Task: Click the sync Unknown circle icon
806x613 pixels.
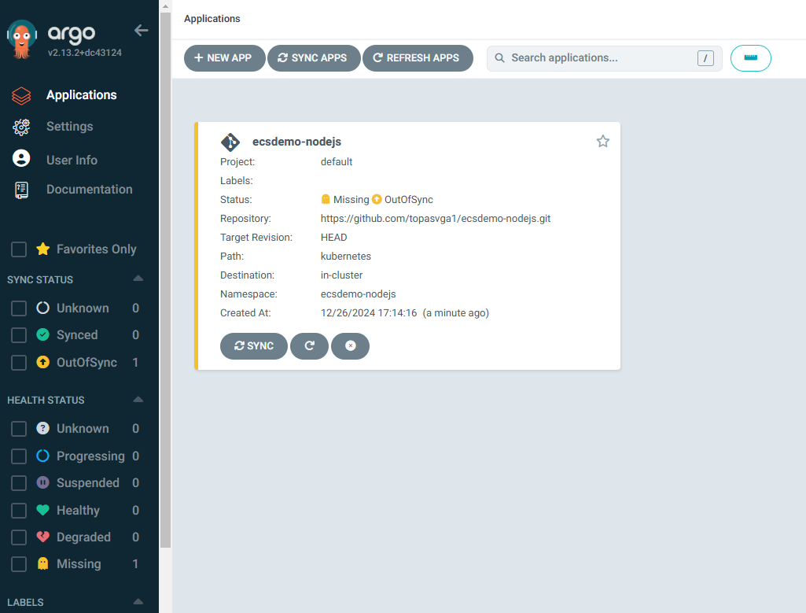Action: pyautogui.click(x=43, y=308)
